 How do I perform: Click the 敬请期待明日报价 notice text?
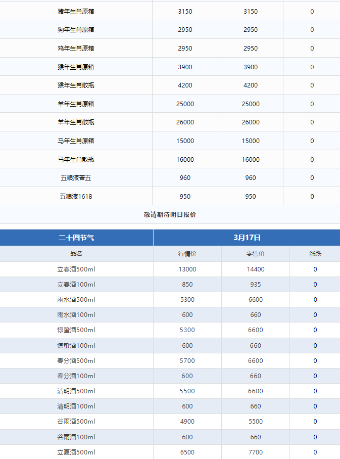click(x=170, y=214)
